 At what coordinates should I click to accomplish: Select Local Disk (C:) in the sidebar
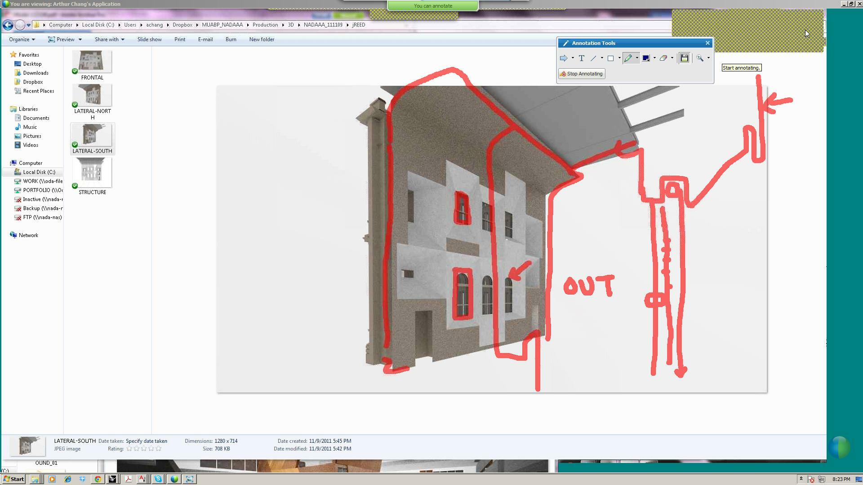point(35,172)
